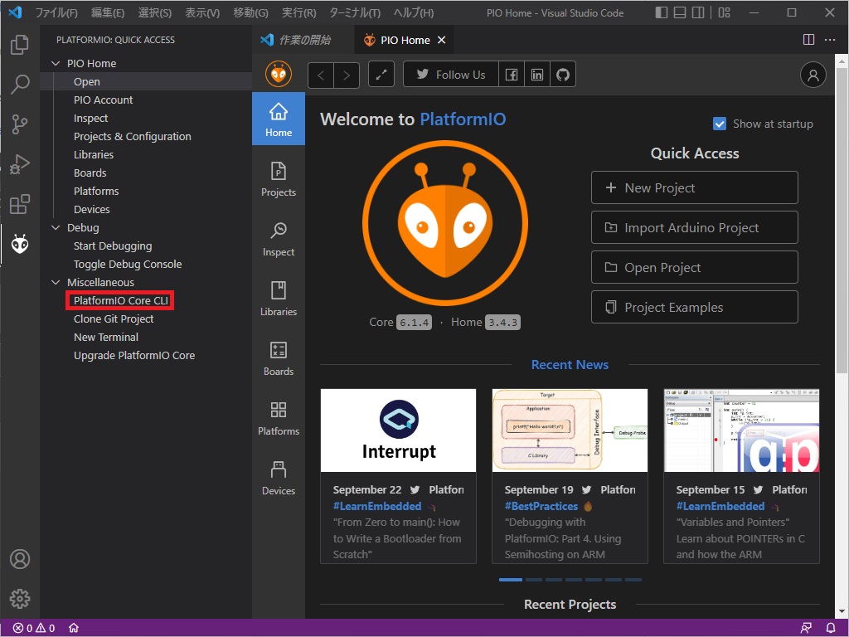Viewport: 849px width, 637px height.
Task: Click the Facebook icon in PIO Home toolbar
Action: pyautogui.click(x=512, y=75)
